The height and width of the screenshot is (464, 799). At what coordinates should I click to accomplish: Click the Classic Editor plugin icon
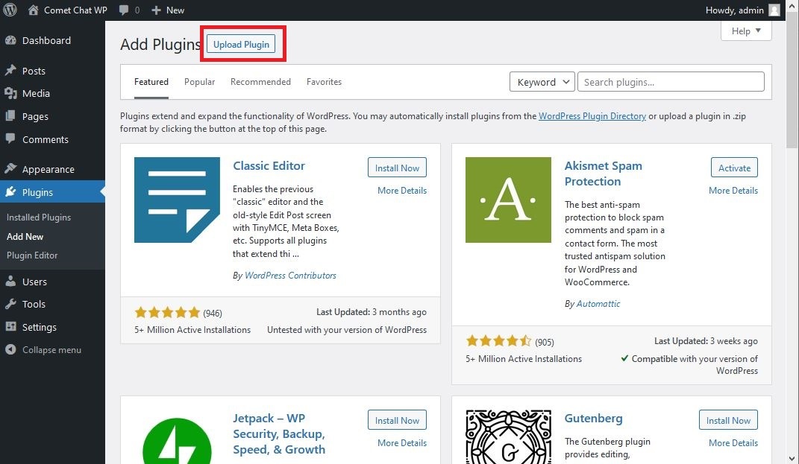[x=177, y=200]
